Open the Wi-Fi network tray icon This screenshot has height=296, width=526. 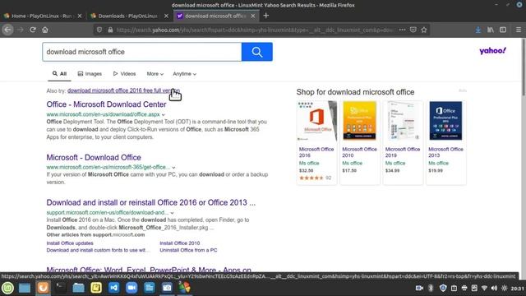(x=484, y=289)
